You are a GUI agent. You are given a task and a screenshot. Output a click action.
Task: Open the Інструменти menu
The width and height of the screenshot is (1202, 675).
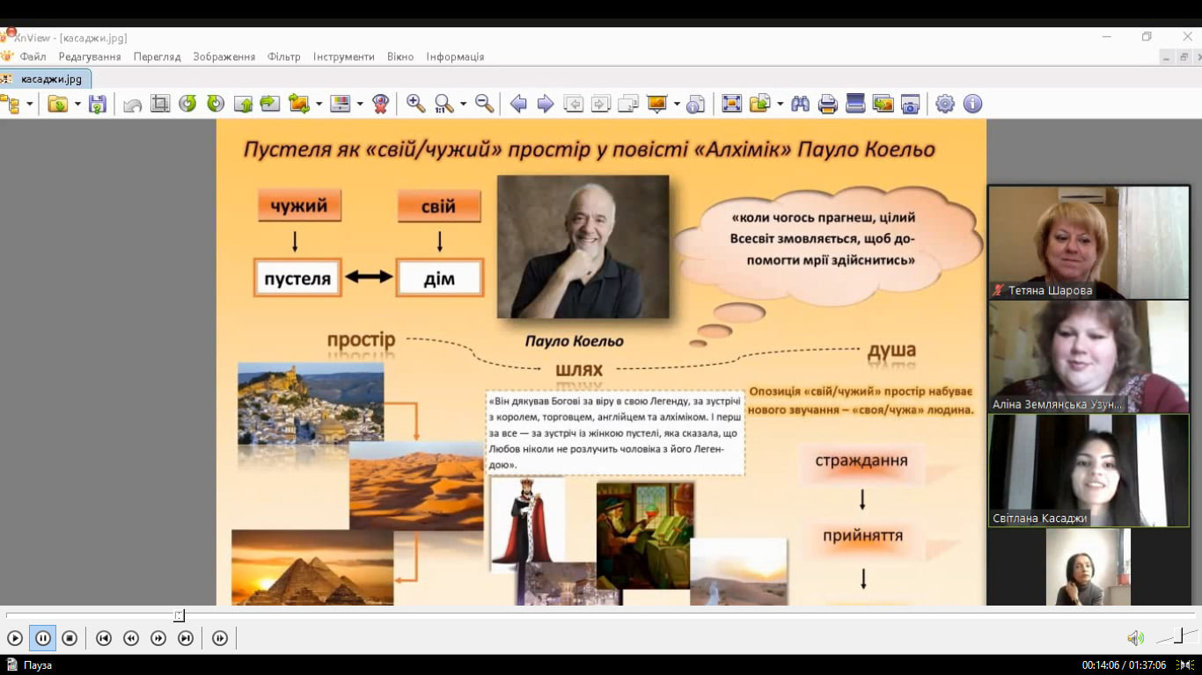[x=344, y=56]
